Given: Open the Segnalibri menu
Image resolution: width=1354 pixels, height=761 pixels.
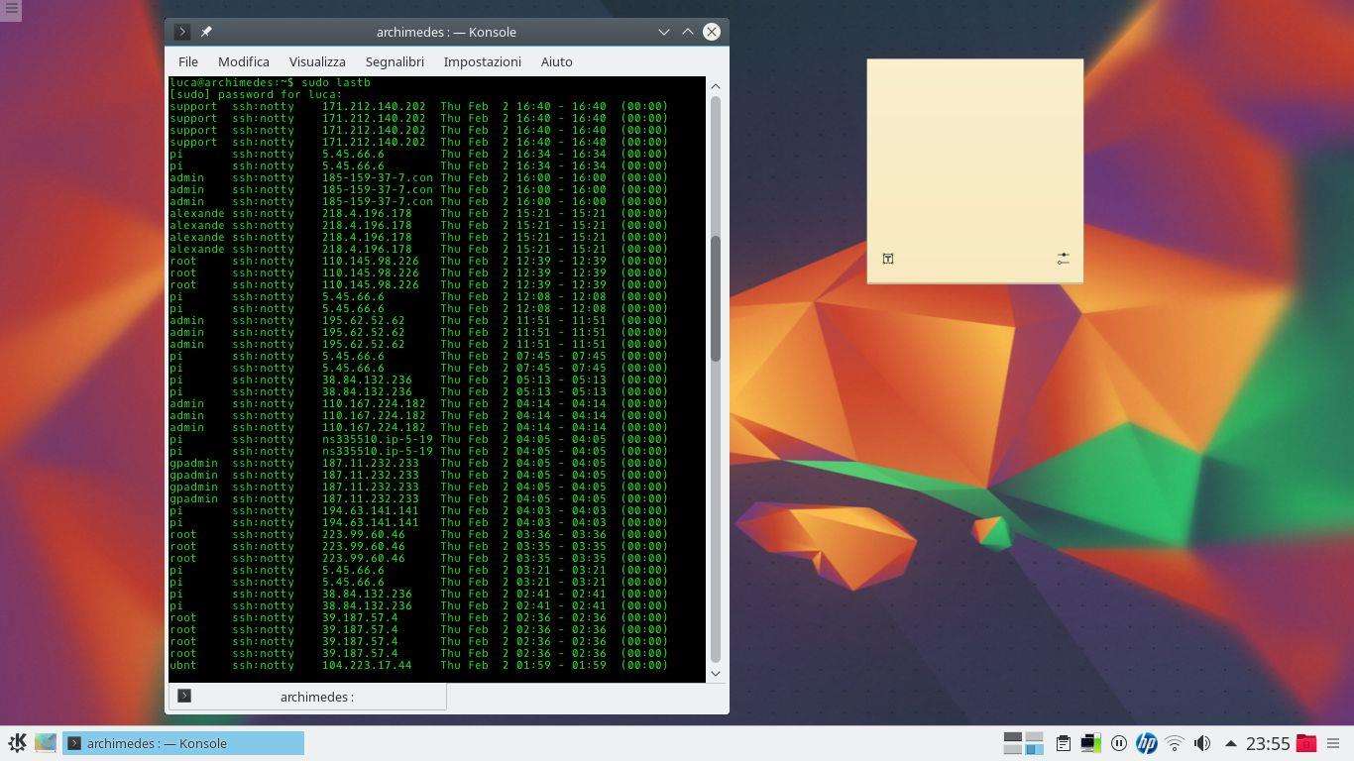Looking at the screenshot, I should coord(395,61).
